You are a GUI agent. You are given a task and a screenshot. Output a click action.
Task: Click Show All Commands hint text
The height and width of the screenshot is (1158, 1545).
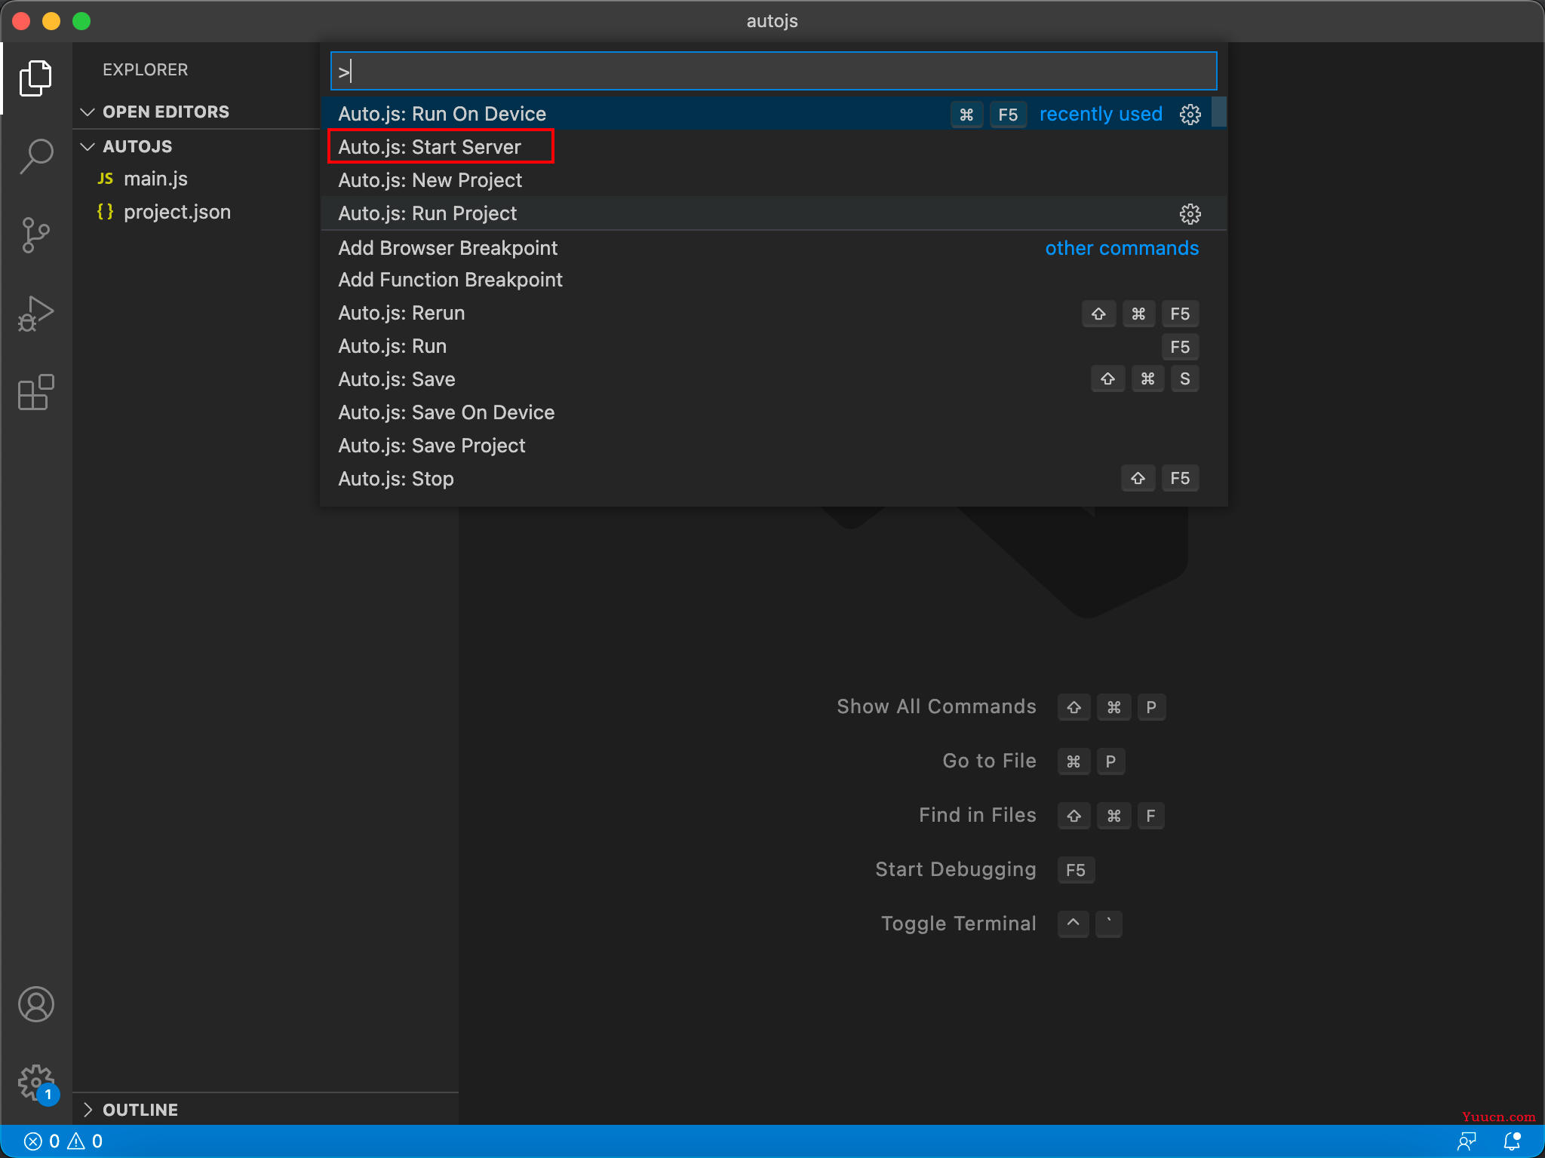[936, 706]
